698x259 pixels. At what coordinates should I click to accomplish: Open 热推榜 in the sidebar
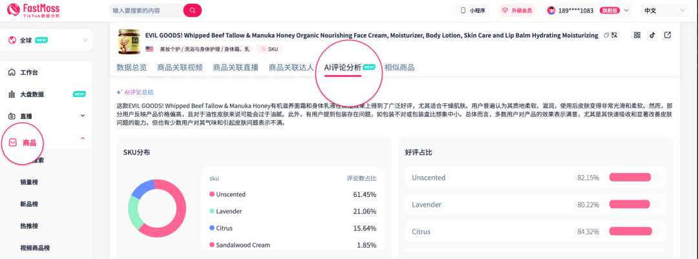29,225
